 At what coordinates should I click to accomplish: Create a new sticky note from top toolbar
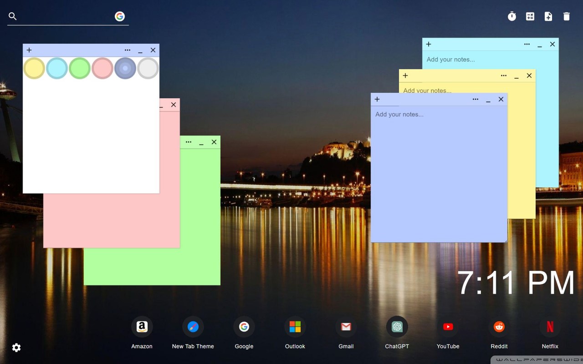click(x=548, y=16)
